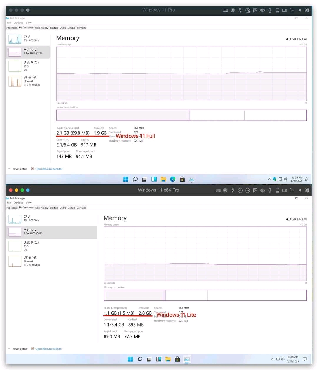Open Options menu in Windows 11 Pro Task Manager
The image size is (318, 370).
(18, 23)
